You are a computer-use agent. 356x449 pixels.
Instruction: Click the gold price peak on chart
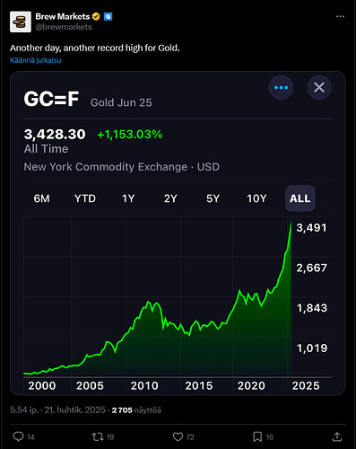click(x=291, y=222)
